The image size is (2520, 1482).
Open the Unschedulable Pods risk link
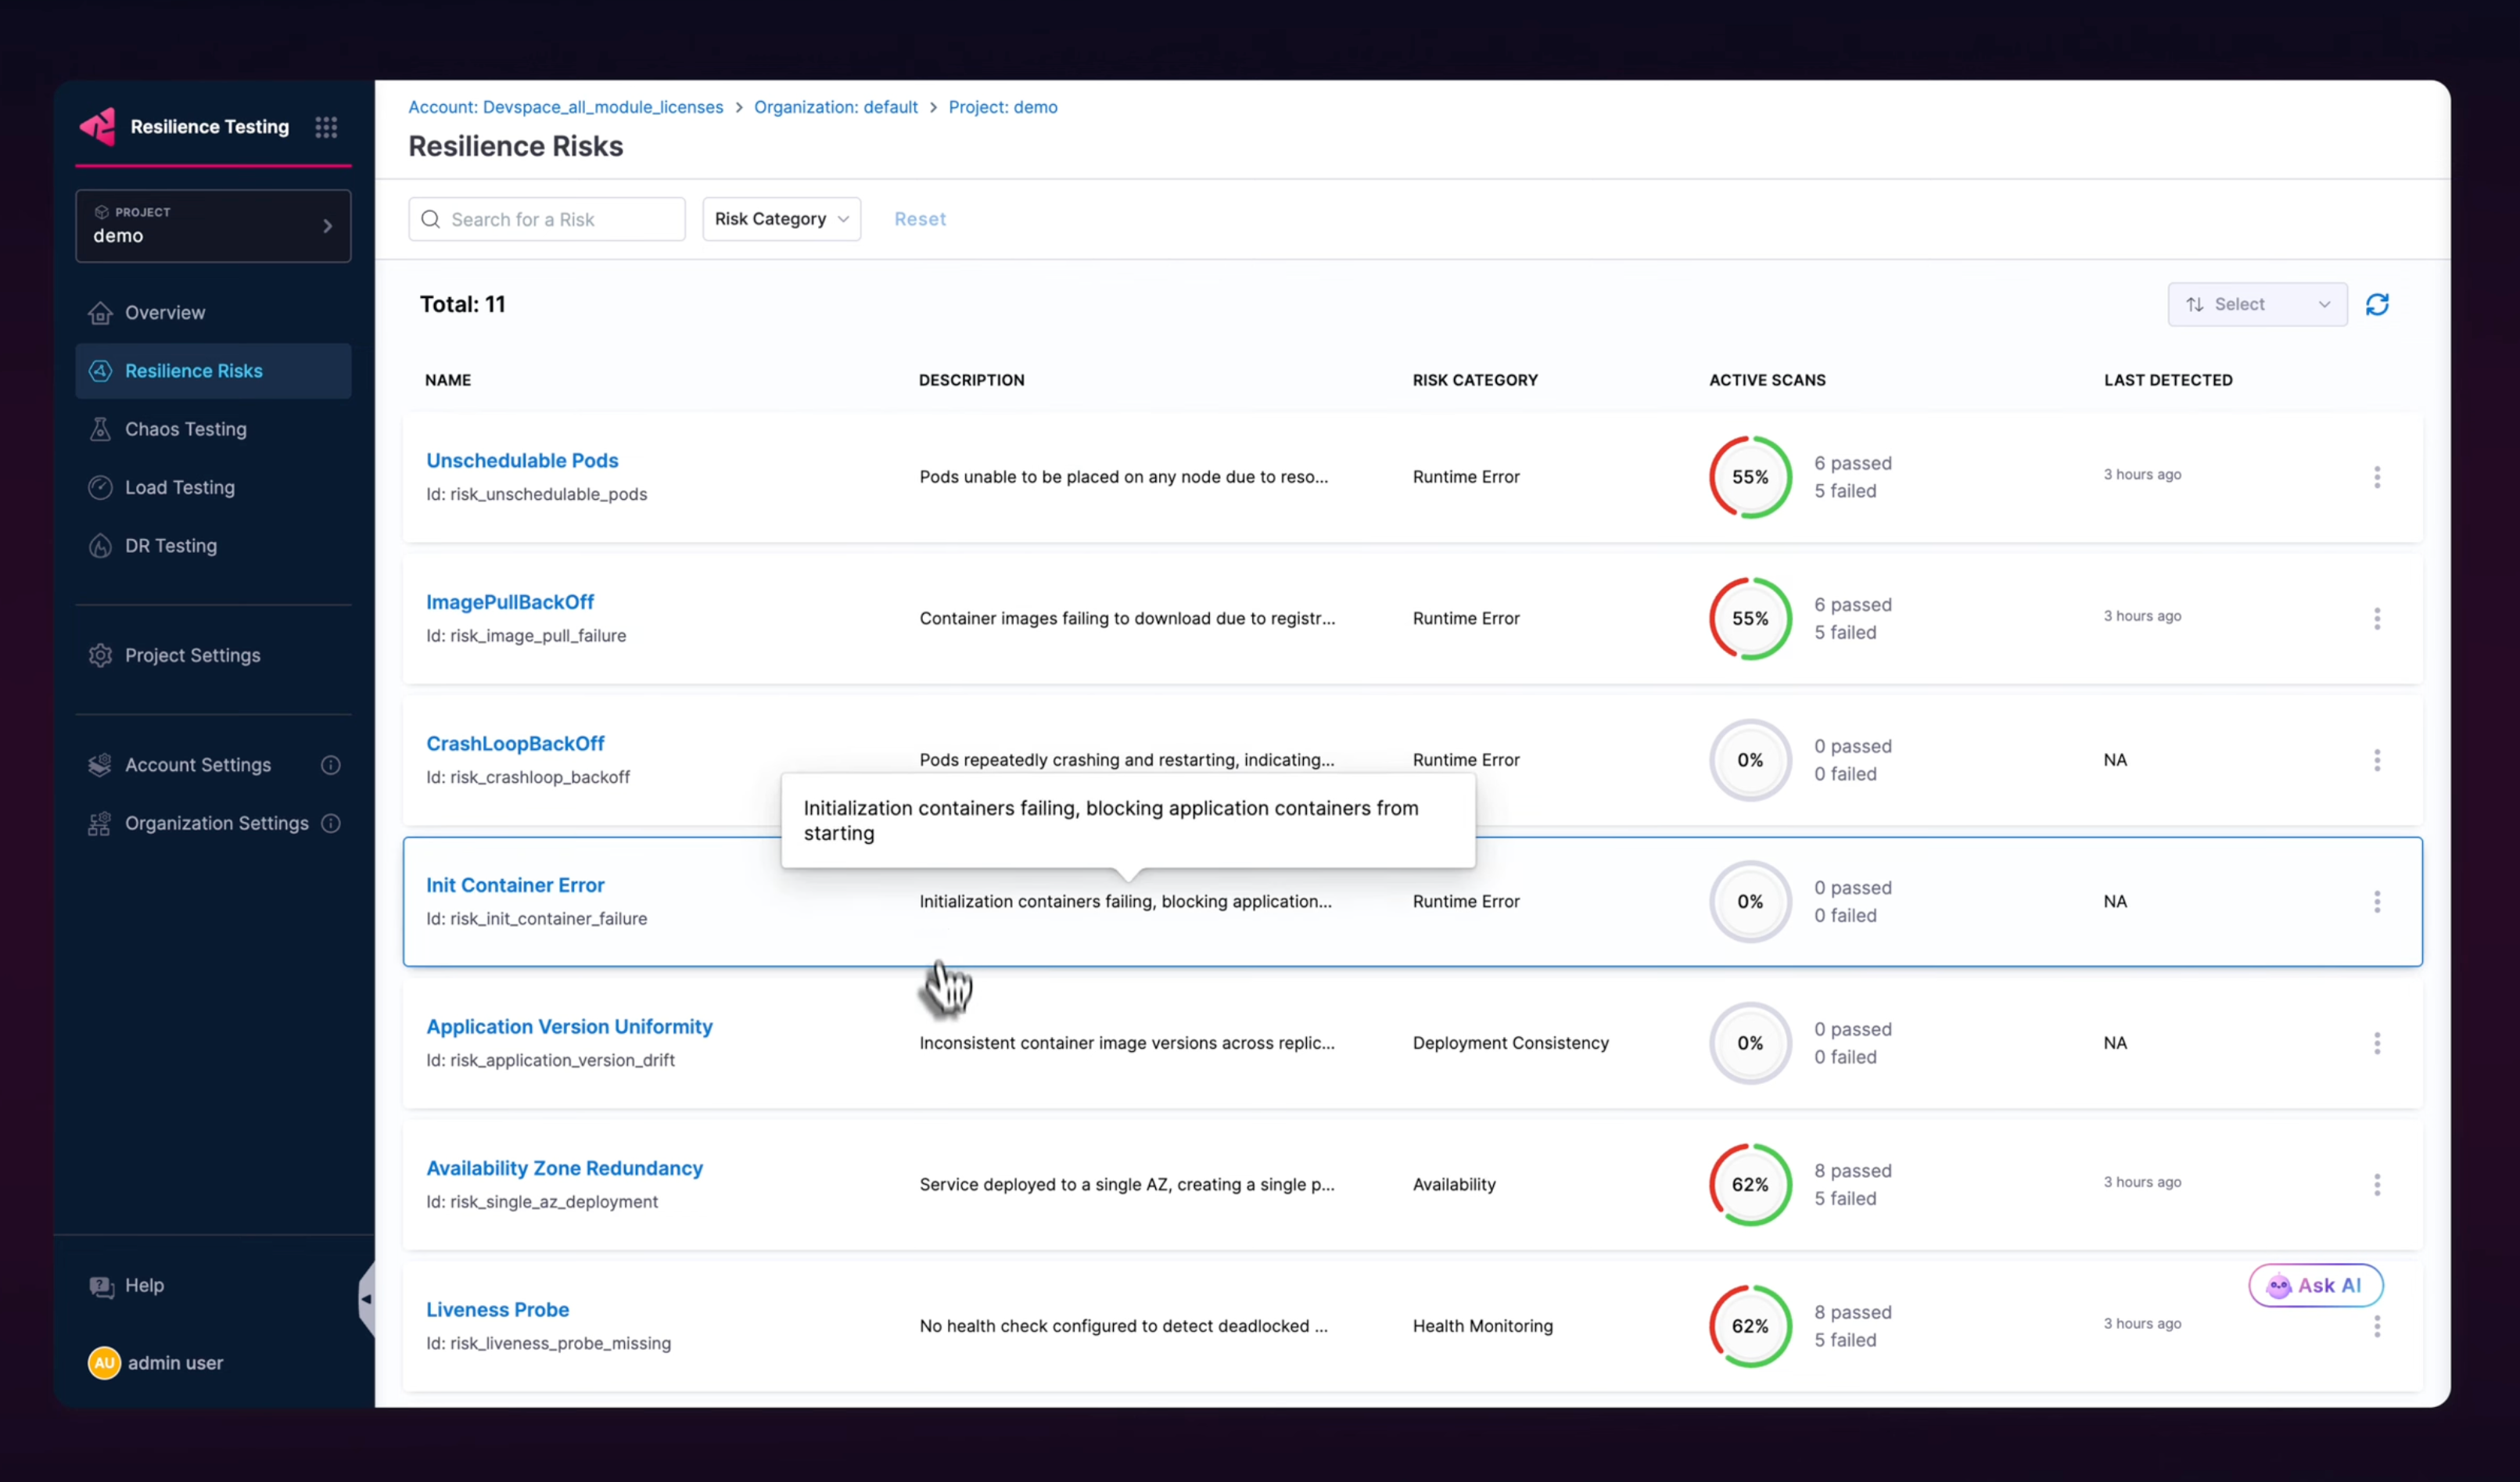tap(522, 460)
